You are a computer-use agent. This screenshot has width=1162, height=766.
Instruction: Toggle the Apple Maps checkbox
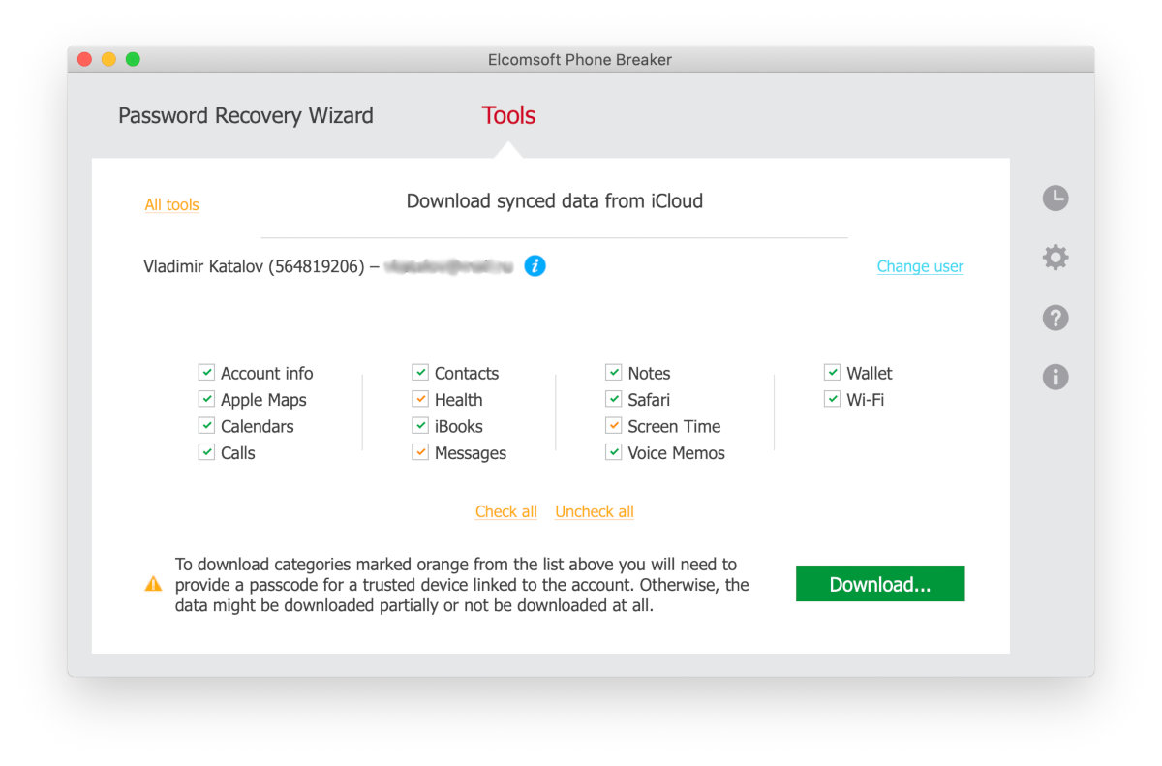[206, 399]
